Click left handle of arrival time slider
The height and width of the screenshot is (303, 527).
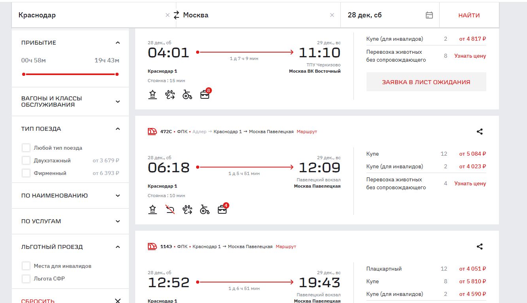[x=24, y=74]
